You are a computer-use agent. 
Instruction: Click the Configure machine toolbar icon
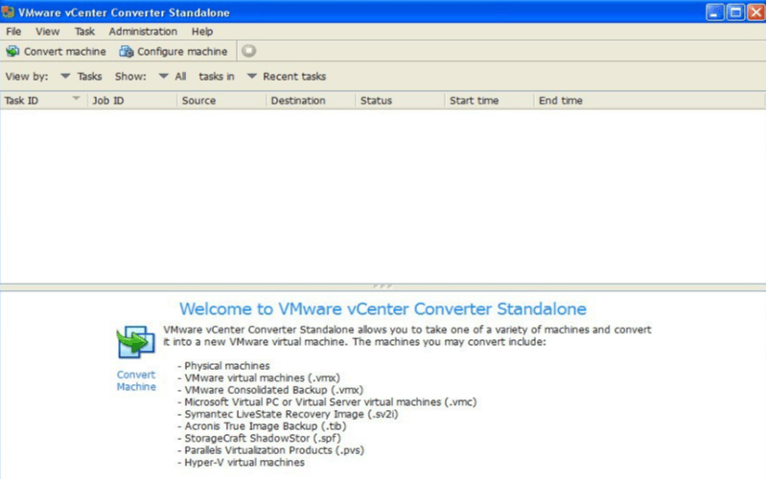[x=127, y=52]
